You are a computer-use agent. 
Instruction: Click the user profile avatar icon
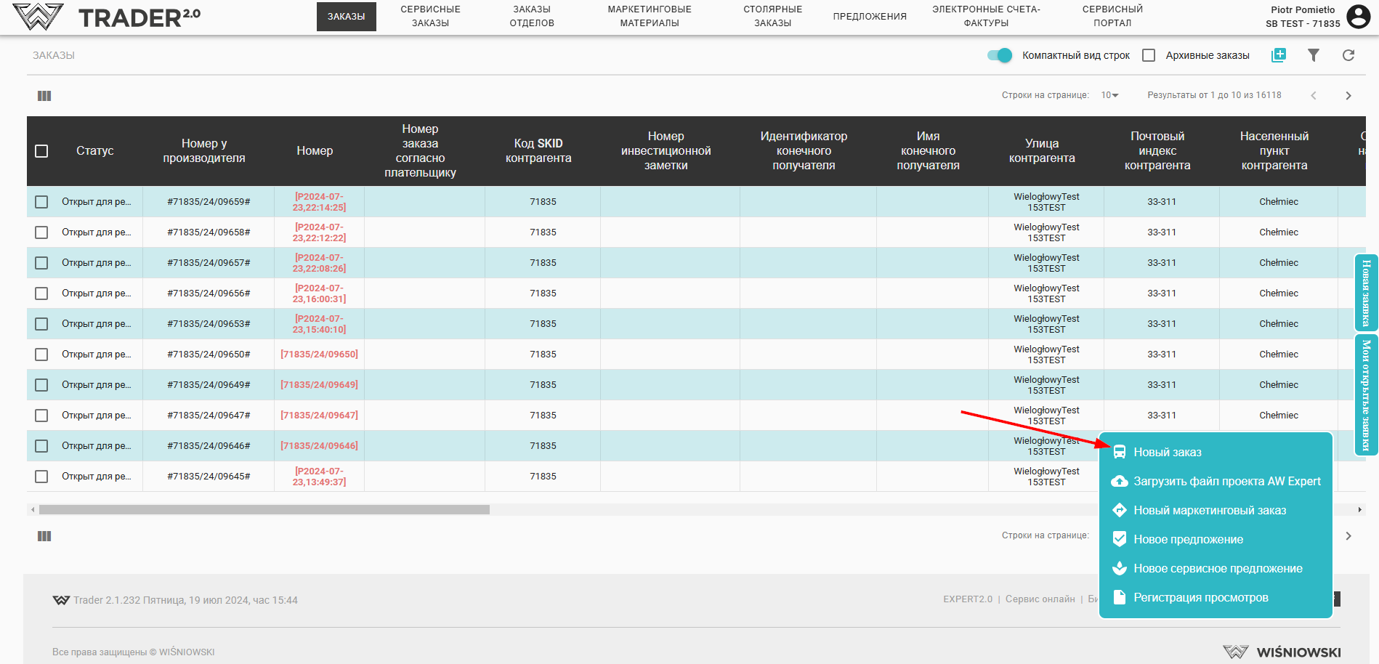pyautogui.click(x=1358, y=16)
